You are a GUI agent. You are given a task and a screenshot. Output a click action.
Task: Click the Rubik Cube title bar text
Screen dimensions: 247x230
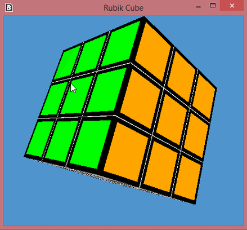click(124, 8)
